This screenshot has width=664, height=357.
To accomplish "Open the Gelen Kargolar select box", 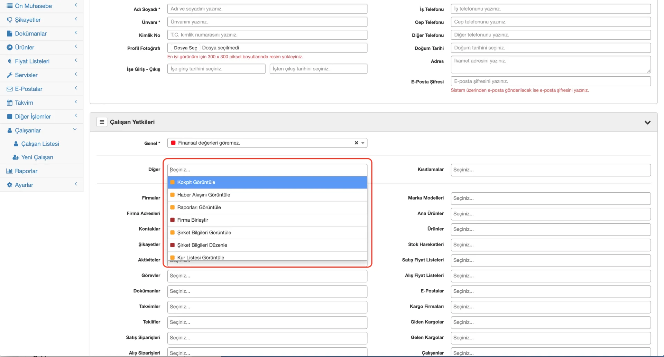I will coord(551,338).
